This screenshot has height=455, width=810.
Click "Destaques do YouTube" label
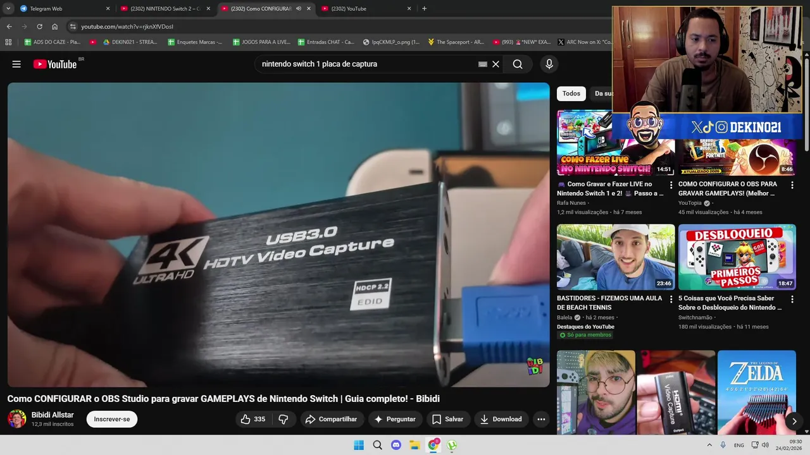click(x=585, y=327)
